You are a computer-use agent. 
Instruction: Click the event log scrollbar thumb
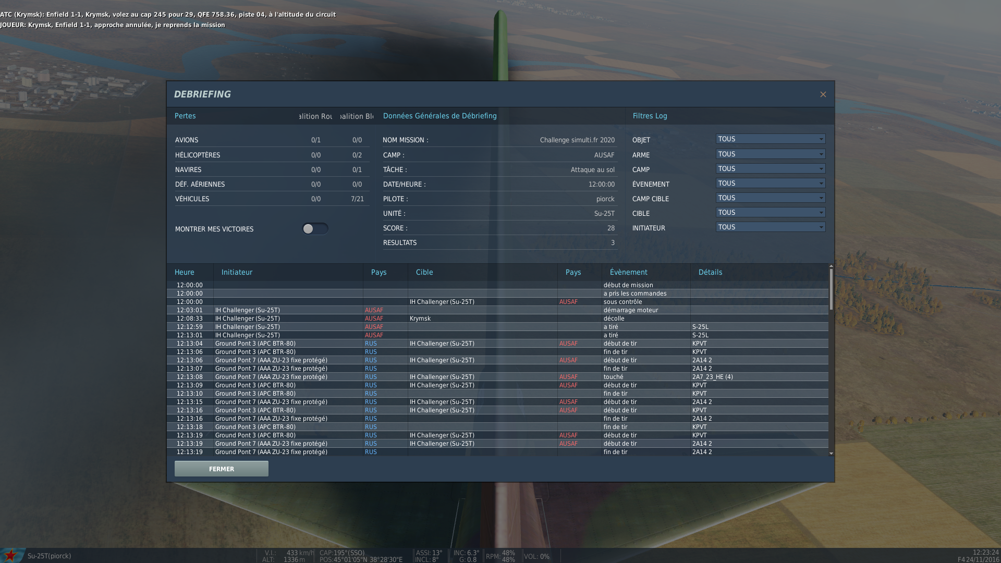tap(831, 289)
